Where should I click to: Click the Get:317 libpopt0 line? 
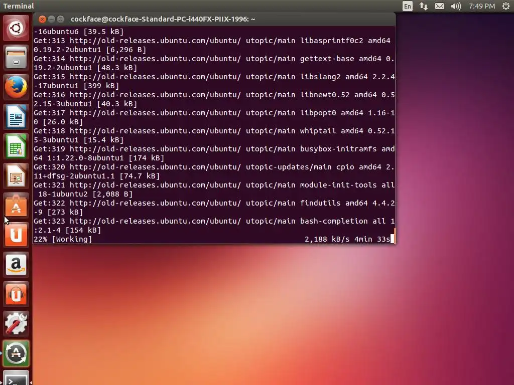click(x=214, y=113)
